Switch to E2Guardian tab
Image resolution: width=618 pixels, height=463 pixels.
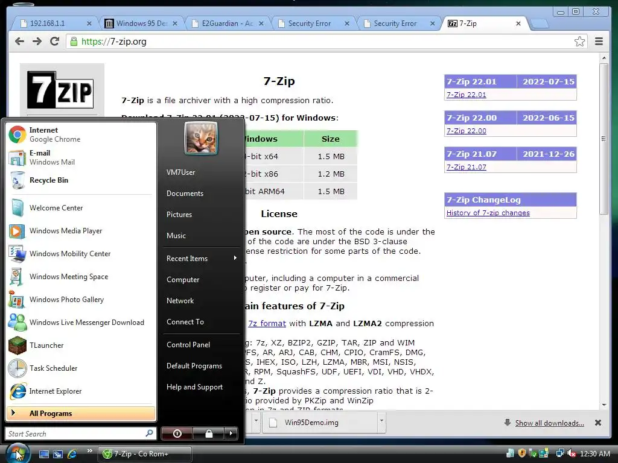point(227,24)
